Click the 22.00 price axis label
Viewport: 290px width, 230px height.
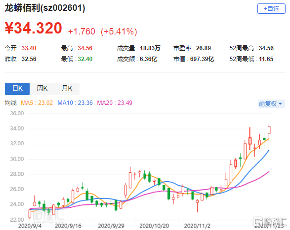tap(17, 220)
